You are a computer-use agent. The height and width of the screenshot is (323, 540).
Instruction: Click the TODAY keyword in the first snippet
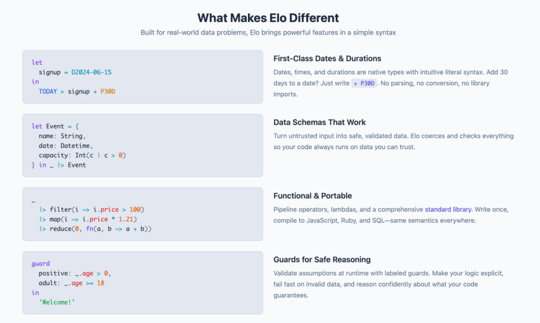point(48,91)
